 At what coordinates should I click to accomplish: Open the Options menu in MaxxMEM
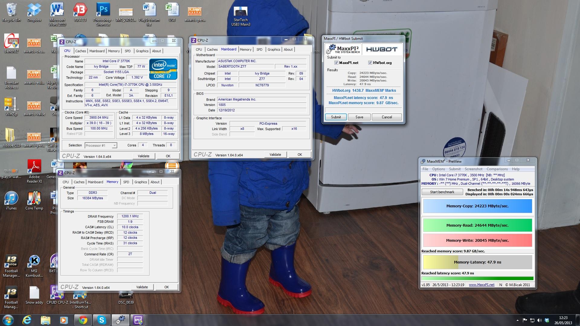tap(439, 169)
